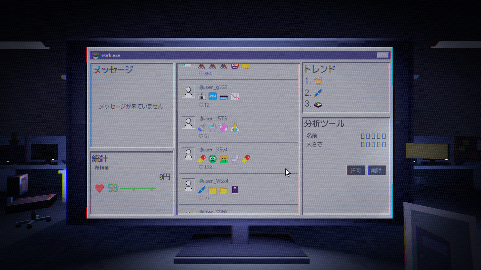Image resolution: width=481 pixels, height=270 pixels.
Task: Click the placeholder value beside 名前
Action: click(x=373, y=136)
